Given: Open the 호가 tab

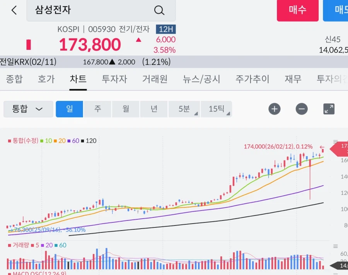Looking at the screenshot, I should click(x=46, y=79).
